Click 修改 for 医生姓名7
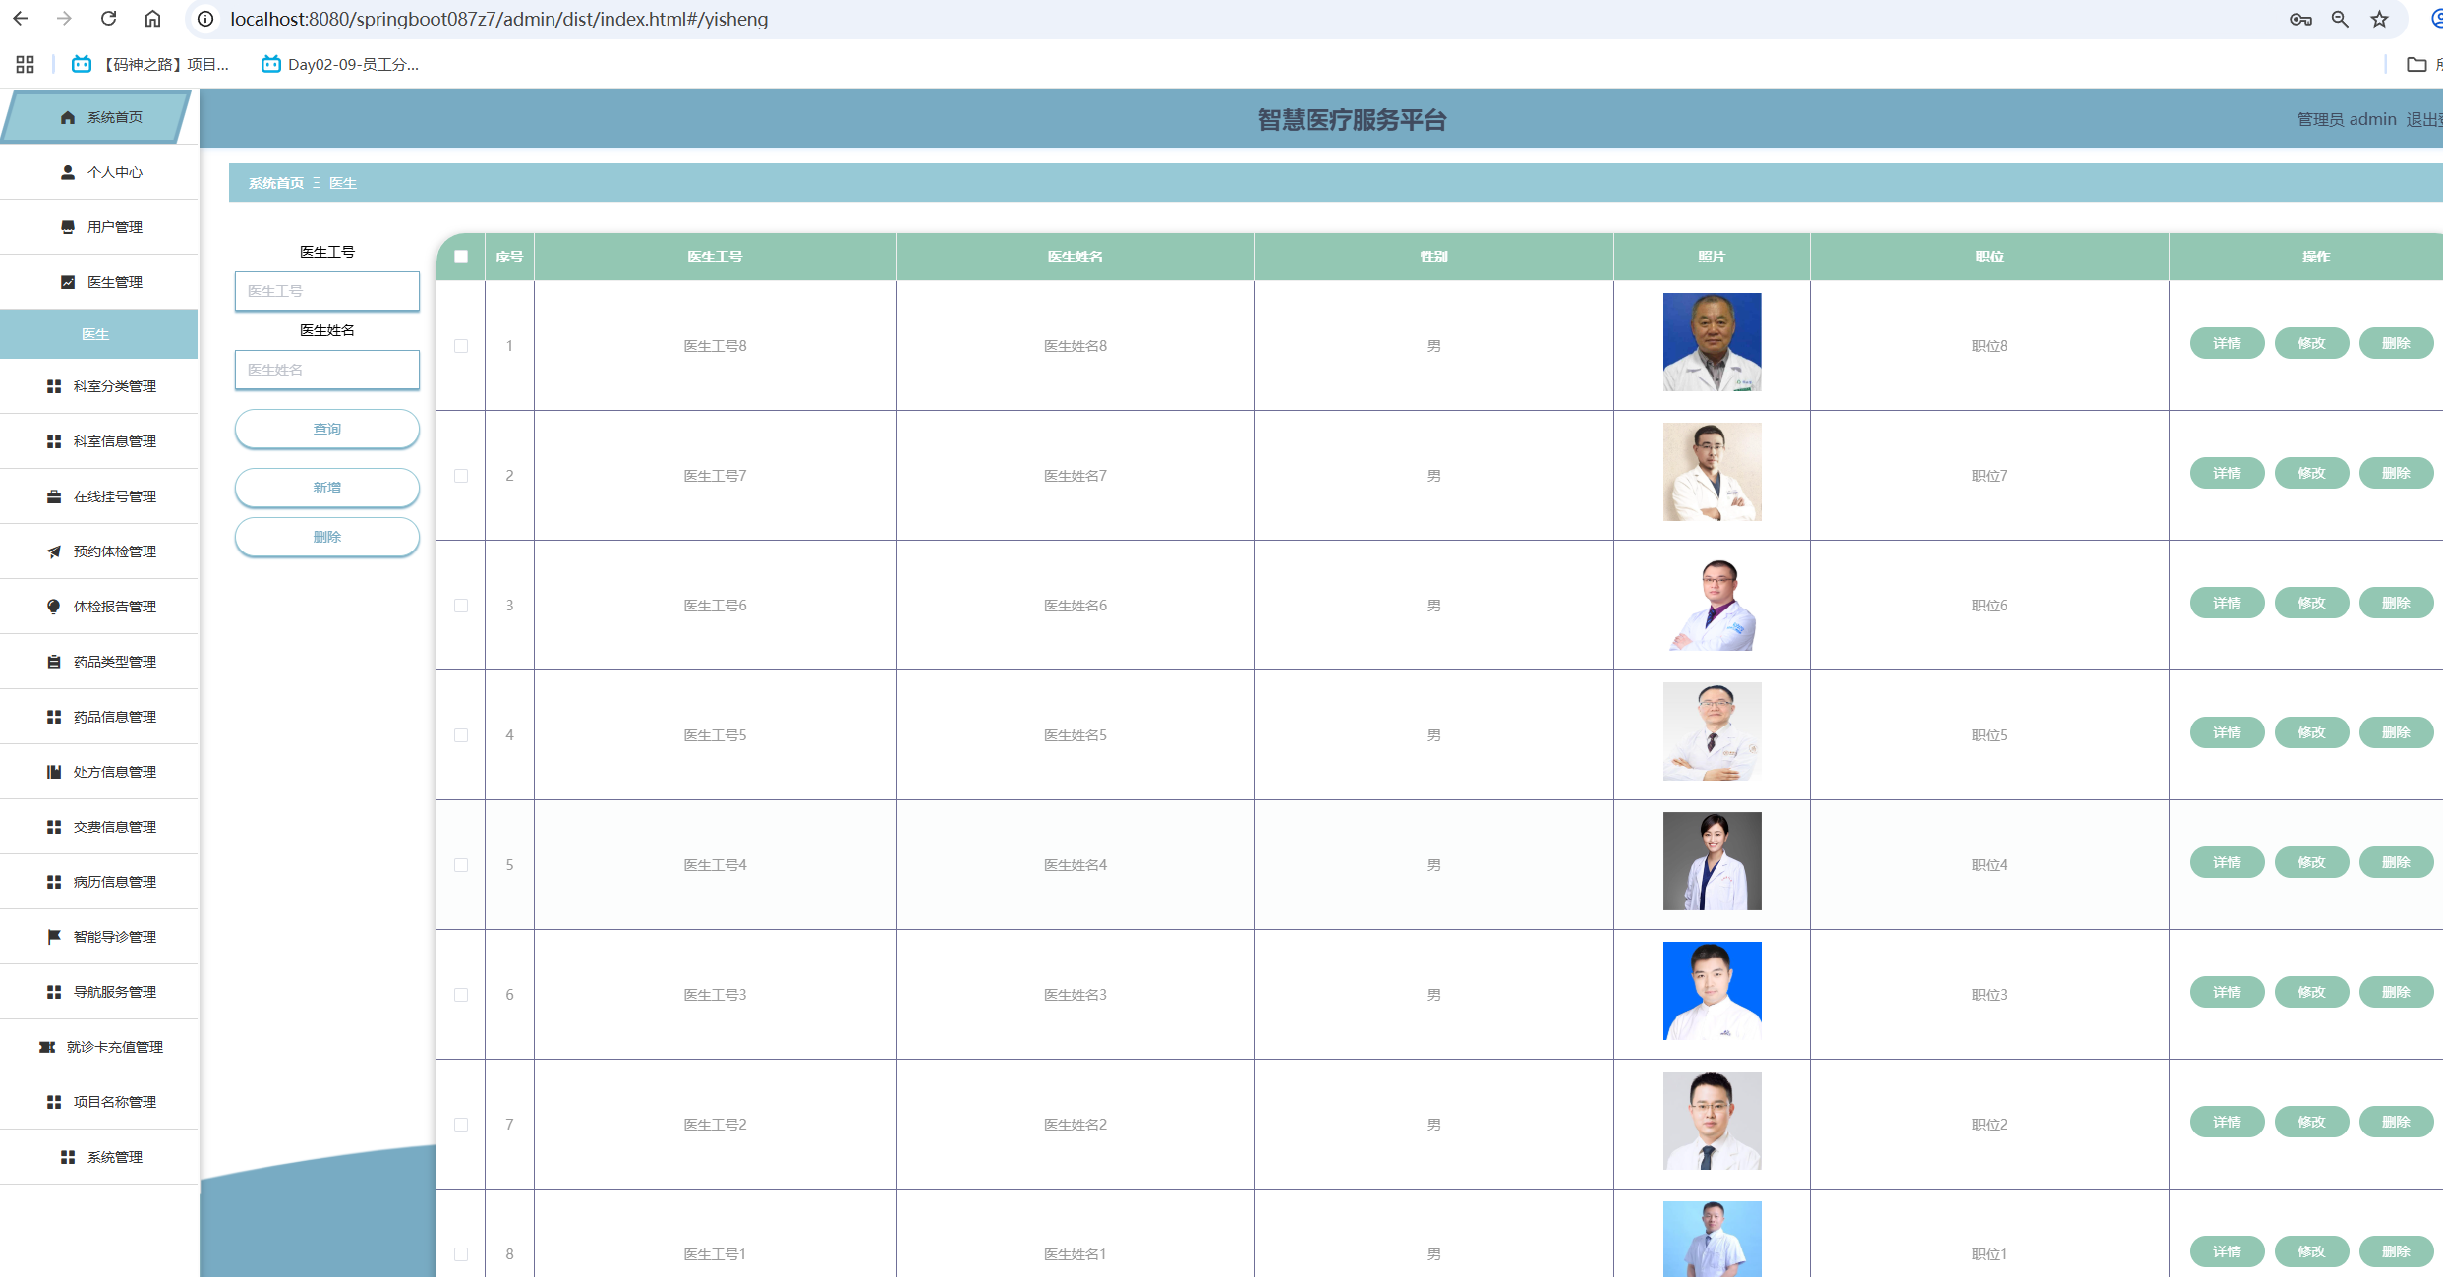2443x1277 pixels. 2312,473
